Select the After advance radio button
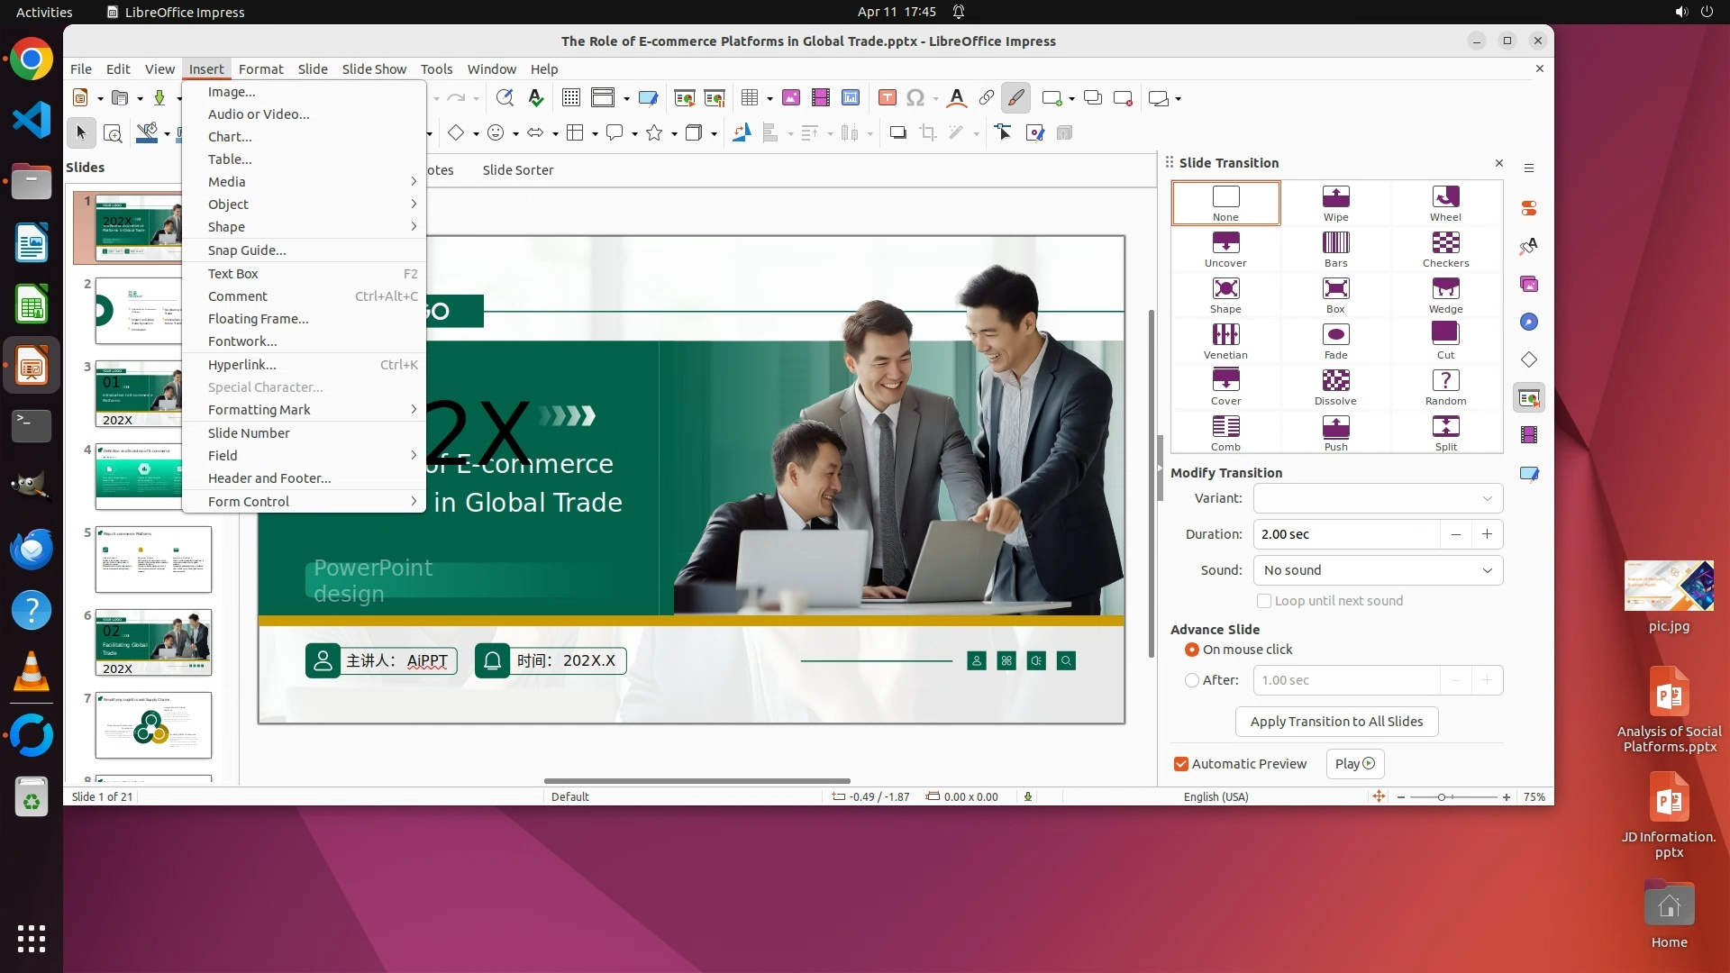Viewport: 1730px width, 973px height. [x=1192, y=680]
